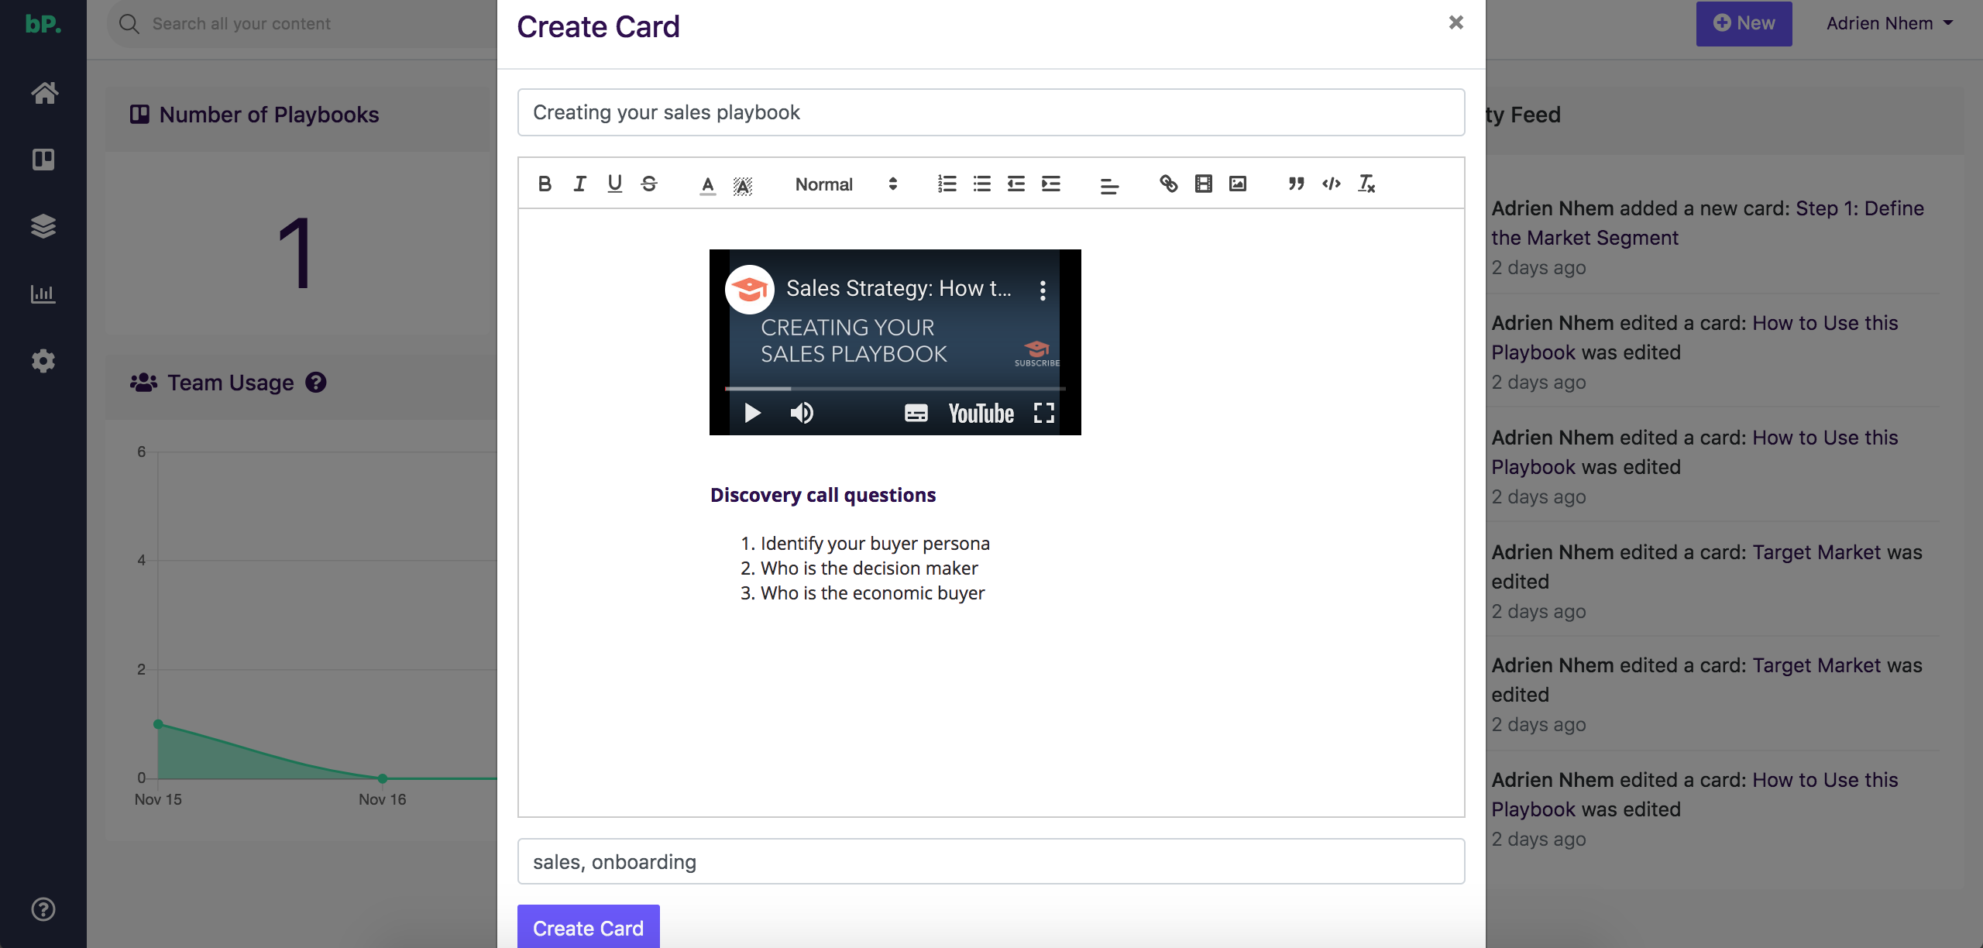Close the Create Card dialog

1455,22
